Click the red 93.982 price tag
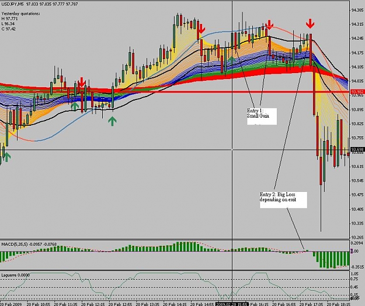 [357, 92]
